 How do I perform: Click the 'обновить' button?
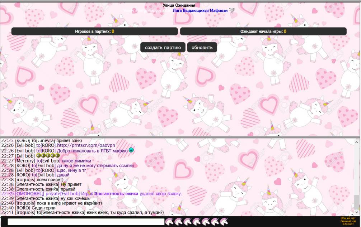(202, 47)
